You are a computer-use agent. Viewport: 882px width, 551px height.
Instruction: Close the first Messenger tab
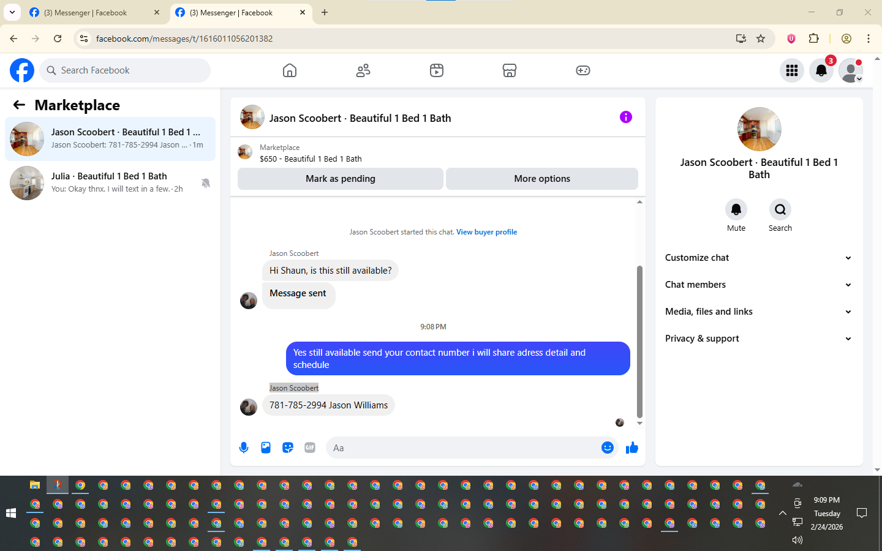click(157, 12)
